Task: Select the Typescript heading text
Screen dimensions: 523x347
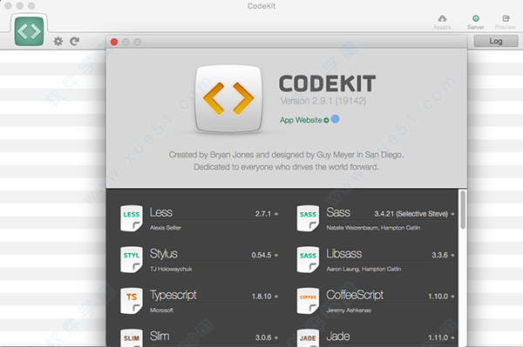Action: coord(173,295)
